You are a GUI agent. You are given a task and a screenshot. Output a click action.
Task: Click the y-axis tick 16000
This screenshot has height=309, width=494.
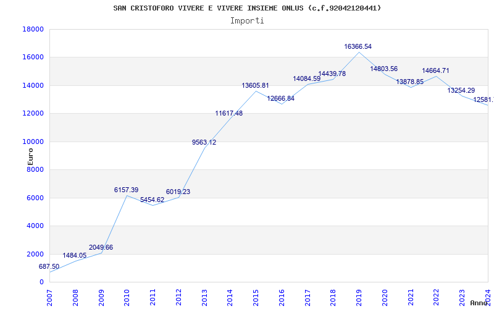33,57
